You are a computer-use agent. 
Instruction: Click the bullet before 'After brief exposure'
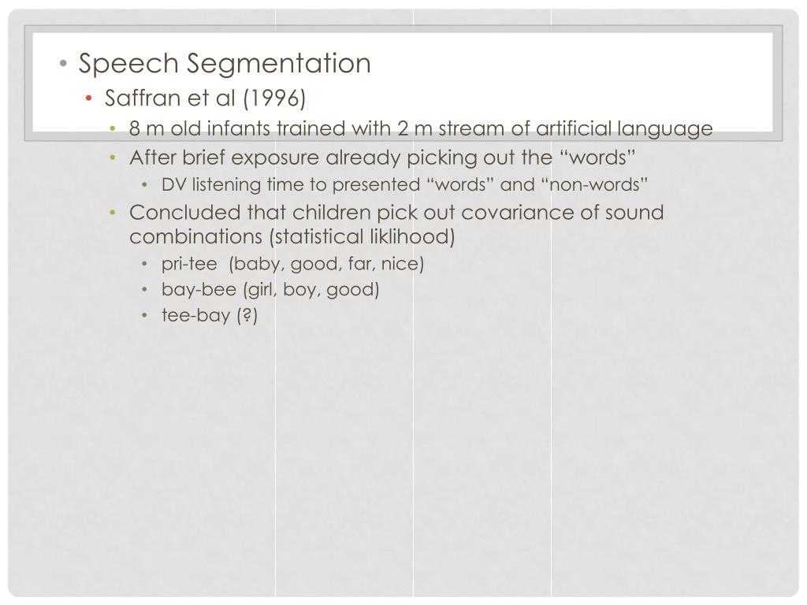(113, 158)
